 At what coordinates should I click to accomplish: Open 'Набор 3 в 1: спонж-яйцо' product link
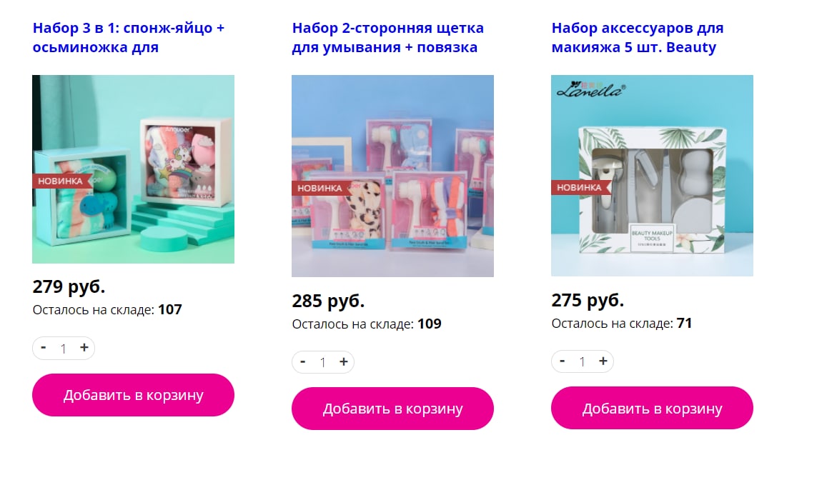[x=129, y=37]
